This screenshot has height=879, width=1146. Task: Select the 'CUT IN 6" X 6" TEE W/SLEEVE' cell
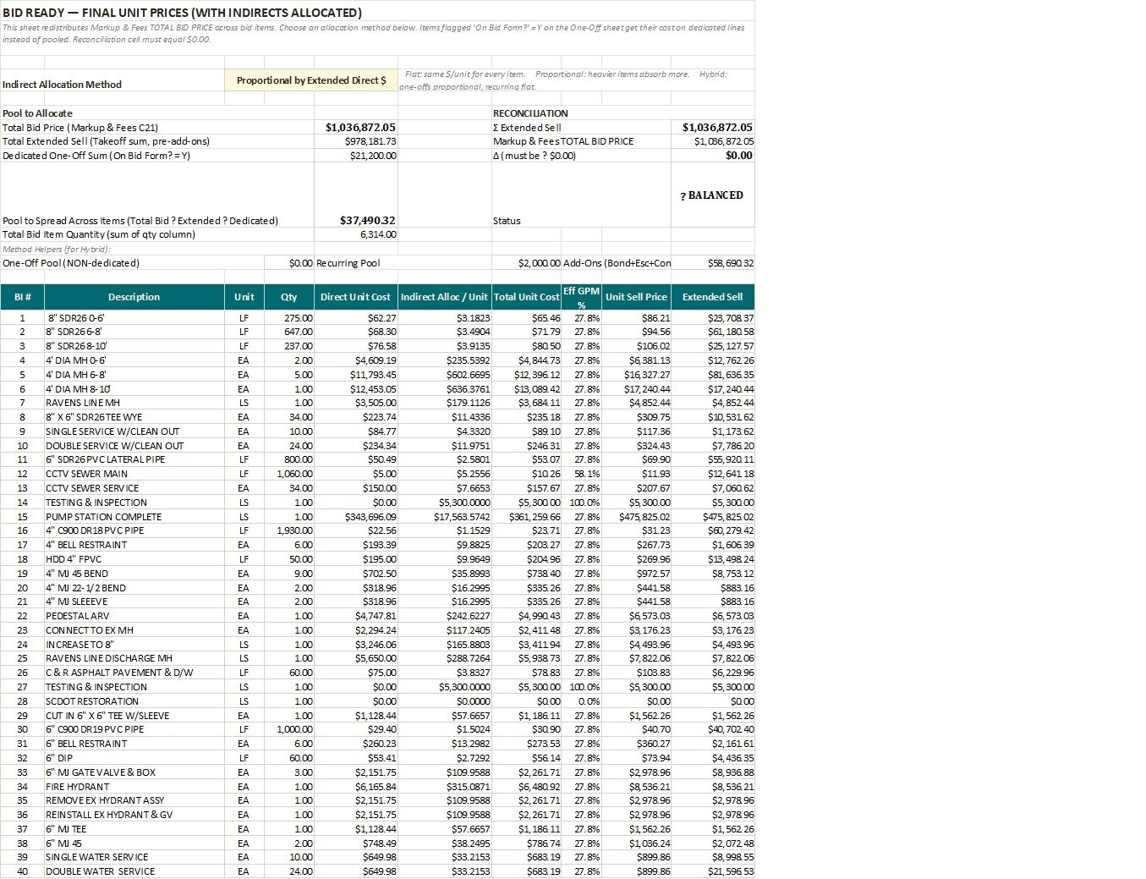(x=134, y=716)
